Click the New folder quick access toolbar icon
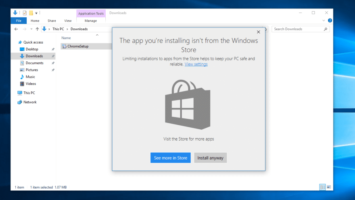The width and height of the screenshot is (355, 200). 31,13
